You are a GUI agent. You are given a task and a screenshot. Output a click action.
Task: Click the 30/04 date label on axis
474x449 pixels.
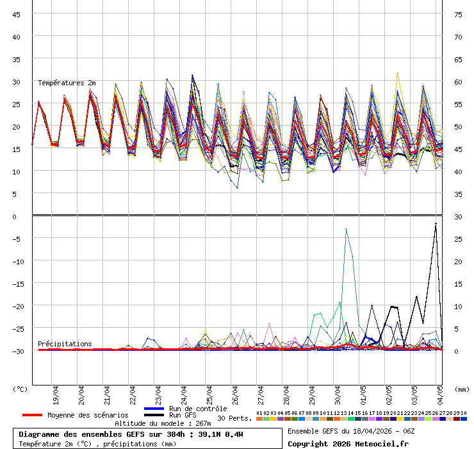(338, 392)
